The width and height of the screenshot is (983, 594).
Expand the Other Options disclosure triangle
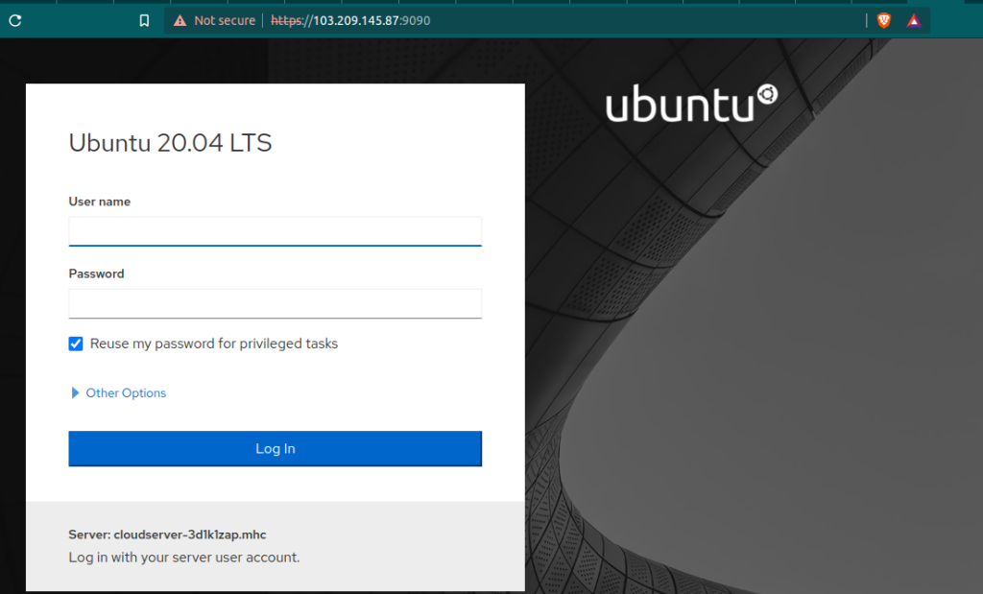[x=75, y=392]
